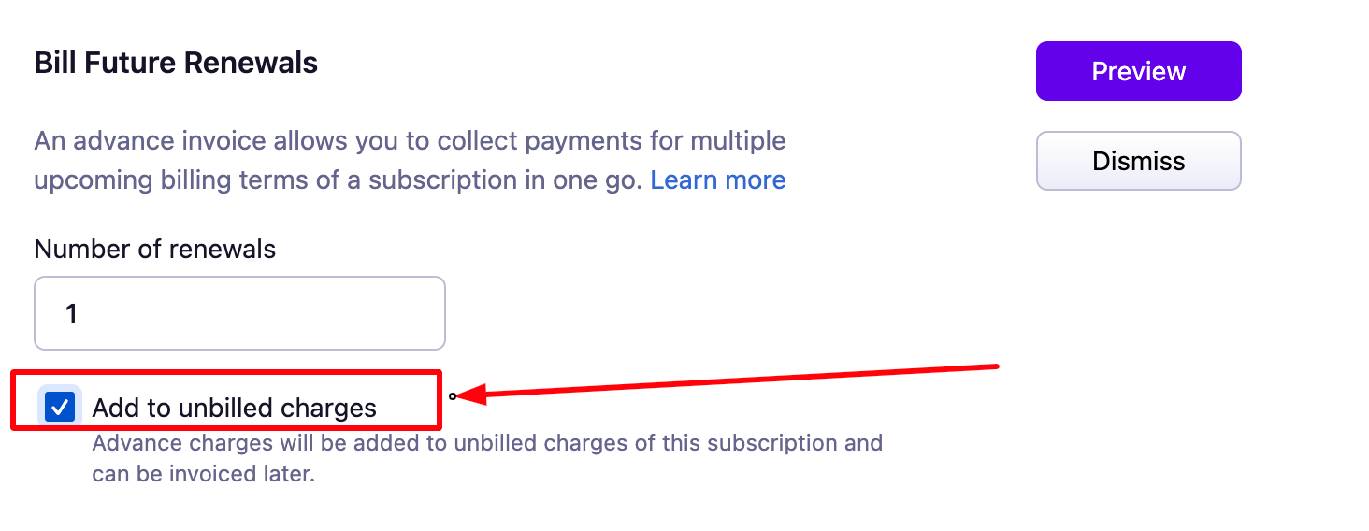The height and width of the screenshot is (531, 1369).
Task: Click the "An advance invoice allows" text line
Action: [x=410, y=141]
